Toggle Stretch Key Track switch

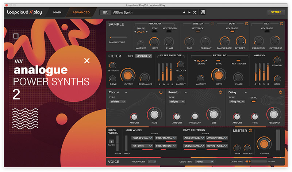tap(198, 31)
